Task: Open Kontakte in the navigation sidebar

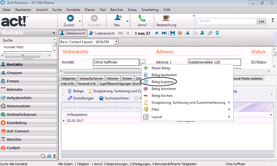Action: [x=28, y=65]
